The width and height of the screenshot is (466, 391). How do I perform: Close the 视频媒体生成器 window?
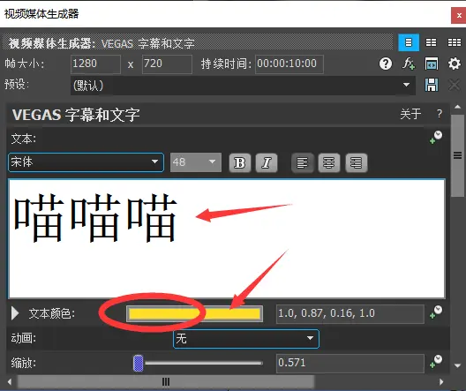[x=459, y=16]
